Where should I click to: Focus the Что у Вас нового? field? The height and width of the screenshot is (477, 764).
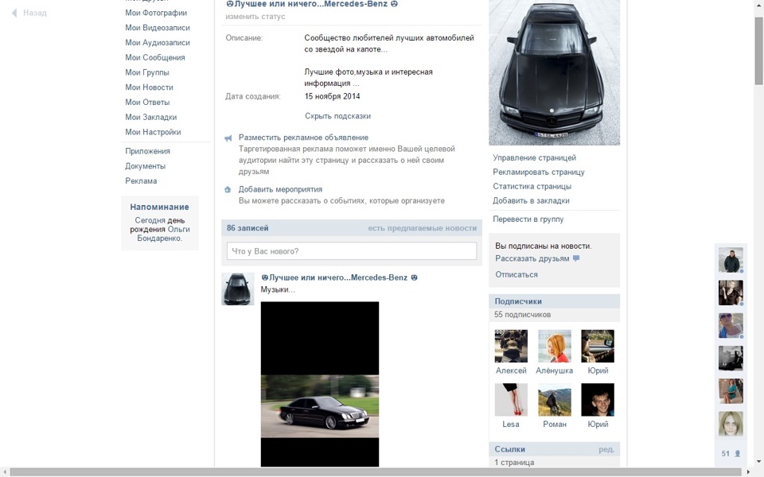351,251
